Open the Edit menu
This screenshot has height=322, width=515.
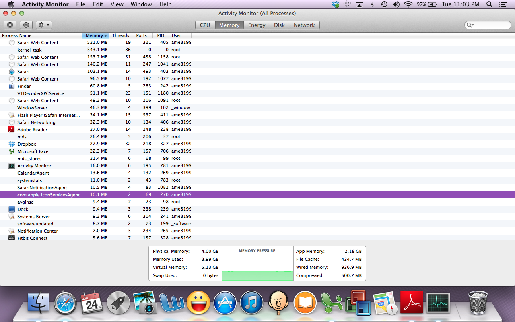(98, 4)
